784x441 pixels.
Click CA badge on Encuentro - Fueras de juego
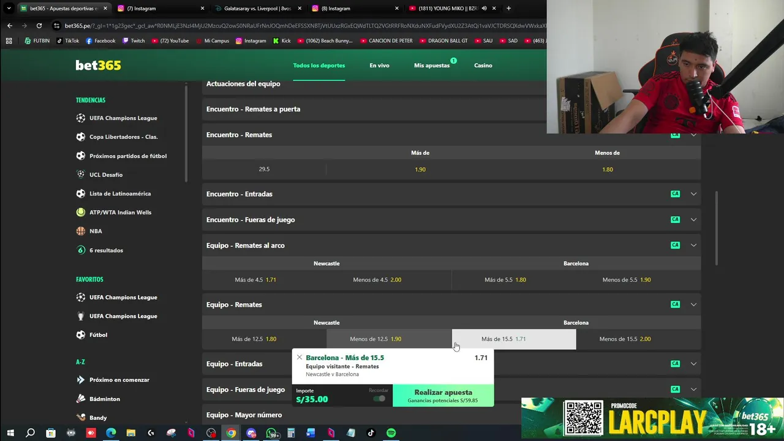675,219
